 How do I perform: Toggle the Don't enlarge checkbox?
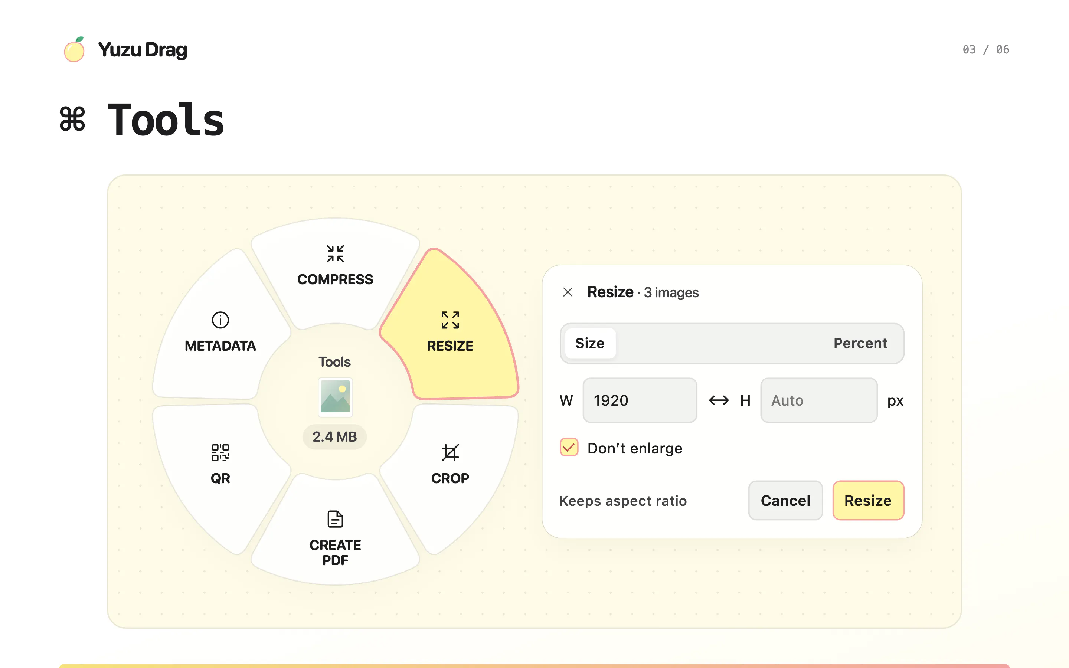pyautogui.click(x=569, y=448)
